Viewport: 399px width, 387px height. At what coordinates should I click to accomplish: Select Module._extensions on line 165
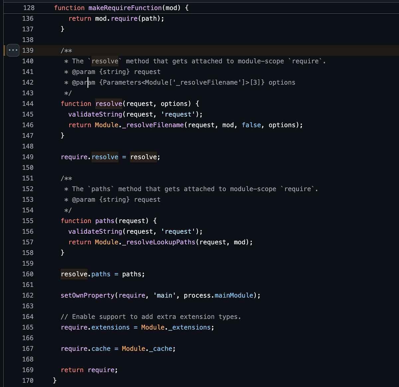[177, 327]
